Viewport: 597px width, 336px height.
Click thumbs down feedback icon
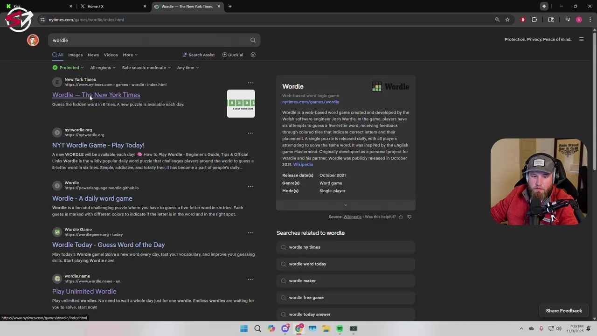point(410,217)
